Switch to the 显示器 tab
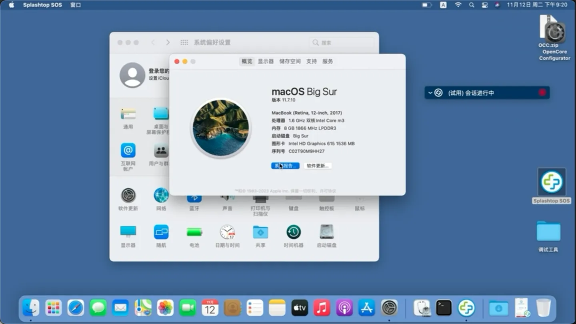Viewport: 576px width, 324px height. pos(265,61)
